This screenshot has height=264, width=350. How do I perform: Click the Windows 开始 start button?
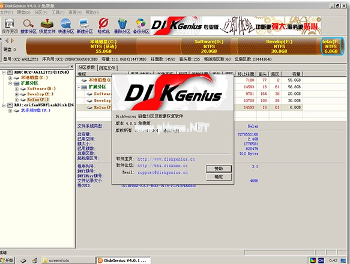pyautogui.click(x=7, y=260)
